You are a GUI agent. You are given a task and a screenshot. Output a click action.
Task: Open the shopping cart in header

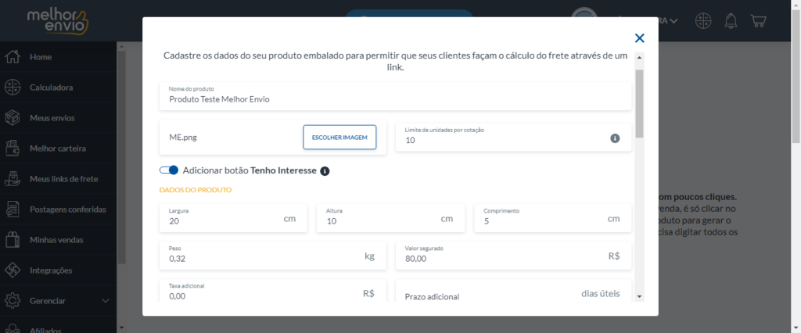coord(759,20)
